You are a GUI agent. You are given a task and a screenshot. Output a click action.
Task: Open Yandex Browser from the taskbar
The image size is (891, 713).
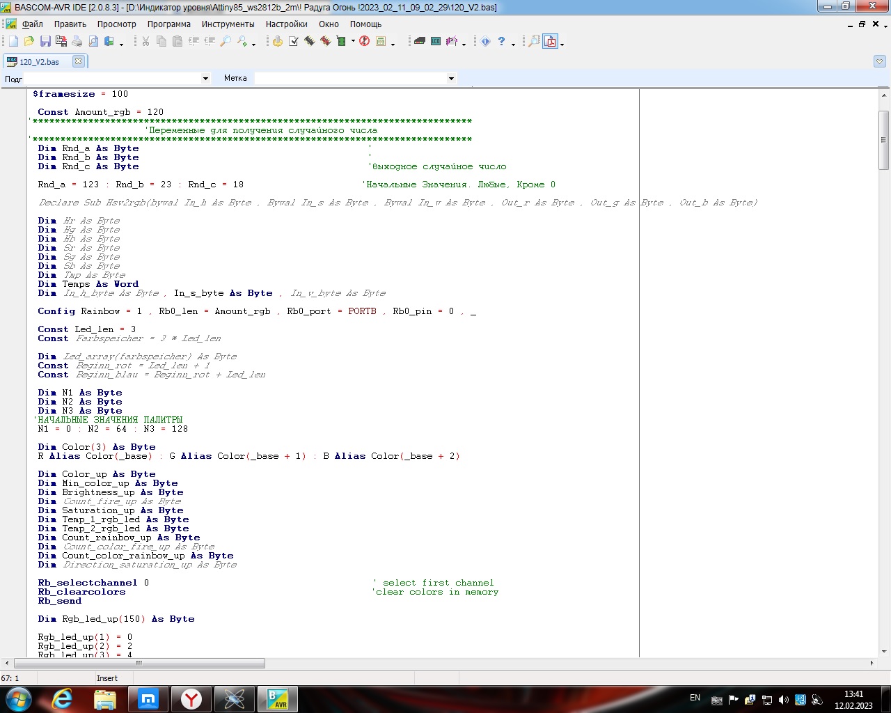point(191,699)
